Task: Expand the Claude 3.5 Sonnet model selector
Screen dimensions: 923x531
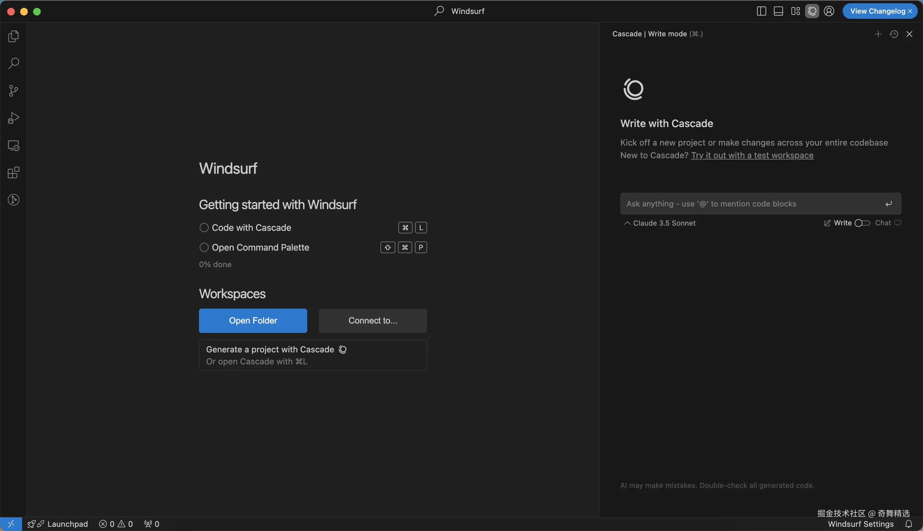Action: click(660, 223)
